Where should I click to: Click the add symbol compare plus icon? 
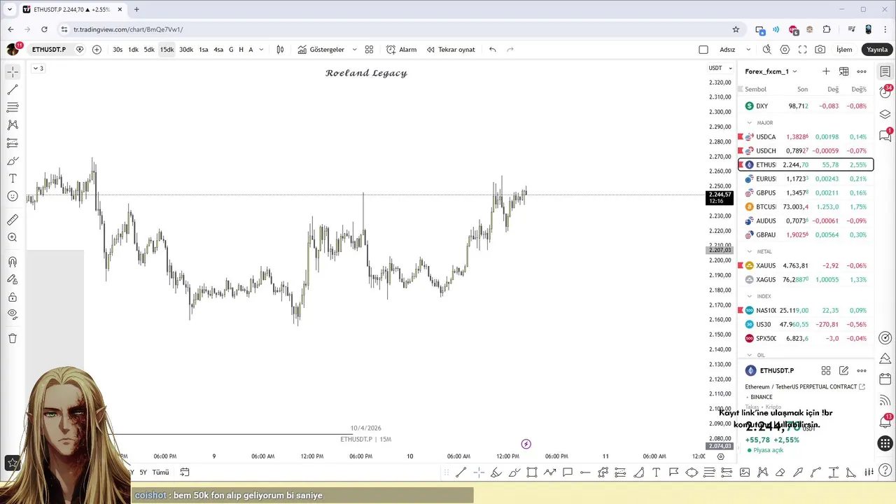(97, 50)
